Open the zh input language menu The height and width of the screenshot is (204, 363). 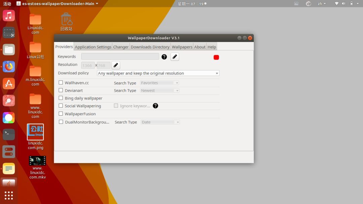point(322,4)
